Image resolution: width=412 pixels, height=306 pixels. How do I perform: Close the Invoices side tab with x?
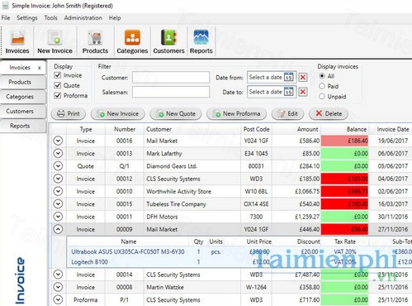tap(40, 68)
